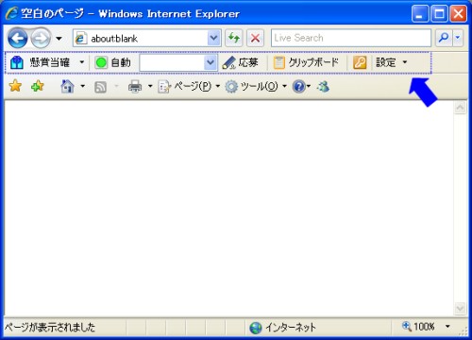Maximize the Internet Explorer window
This screenshot has height=340, width=472.
pyautogui.click(x=439, y=14)
